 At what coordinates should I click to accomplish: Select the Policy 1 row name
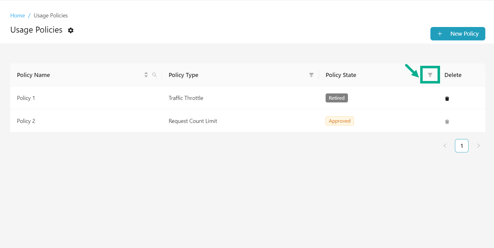[26, 98]
